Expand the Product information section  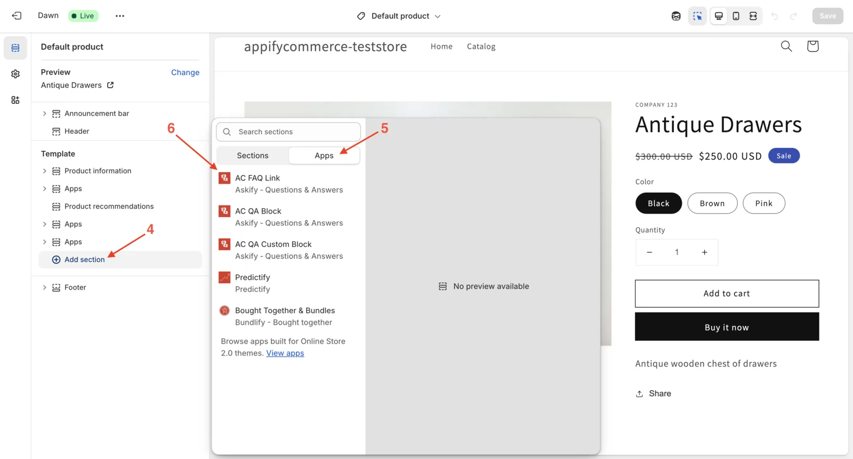[45, 171]
